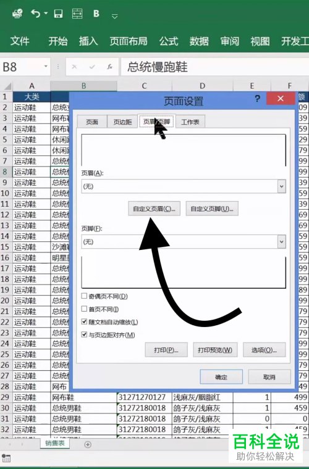This screenshot has width=309, height=469.
Task: Switch to the 页面 tab in dialog
Action: tap(92, 122)
